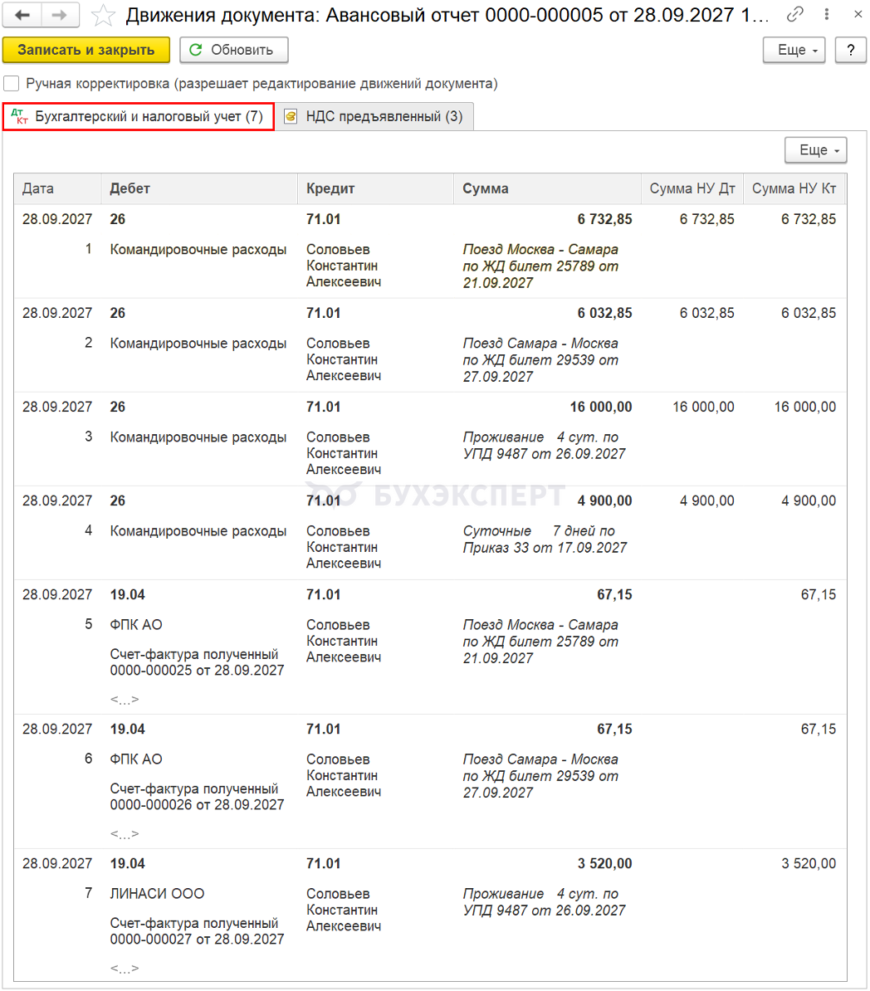Click the Дт/Кт icon on accounting tab

click(20, 116)
